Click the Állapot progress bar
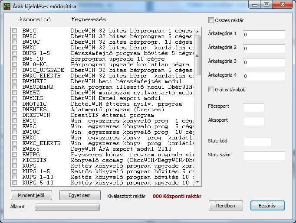 pyautogui.click(x=67, y=207)
